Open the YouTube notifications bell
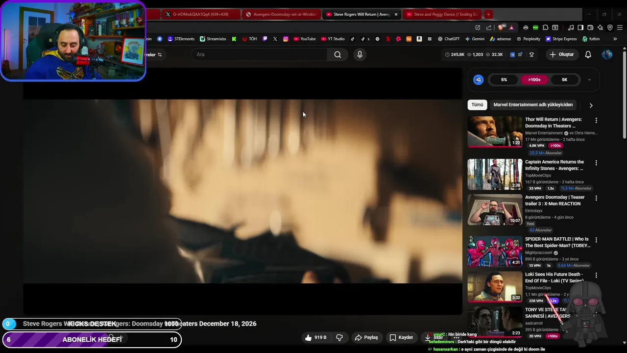The image size is (627, 353). coord(588,54)
